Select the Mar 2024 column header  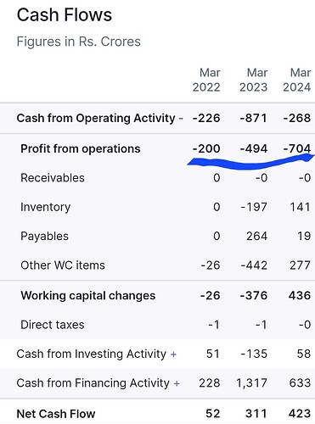(297, 80)
